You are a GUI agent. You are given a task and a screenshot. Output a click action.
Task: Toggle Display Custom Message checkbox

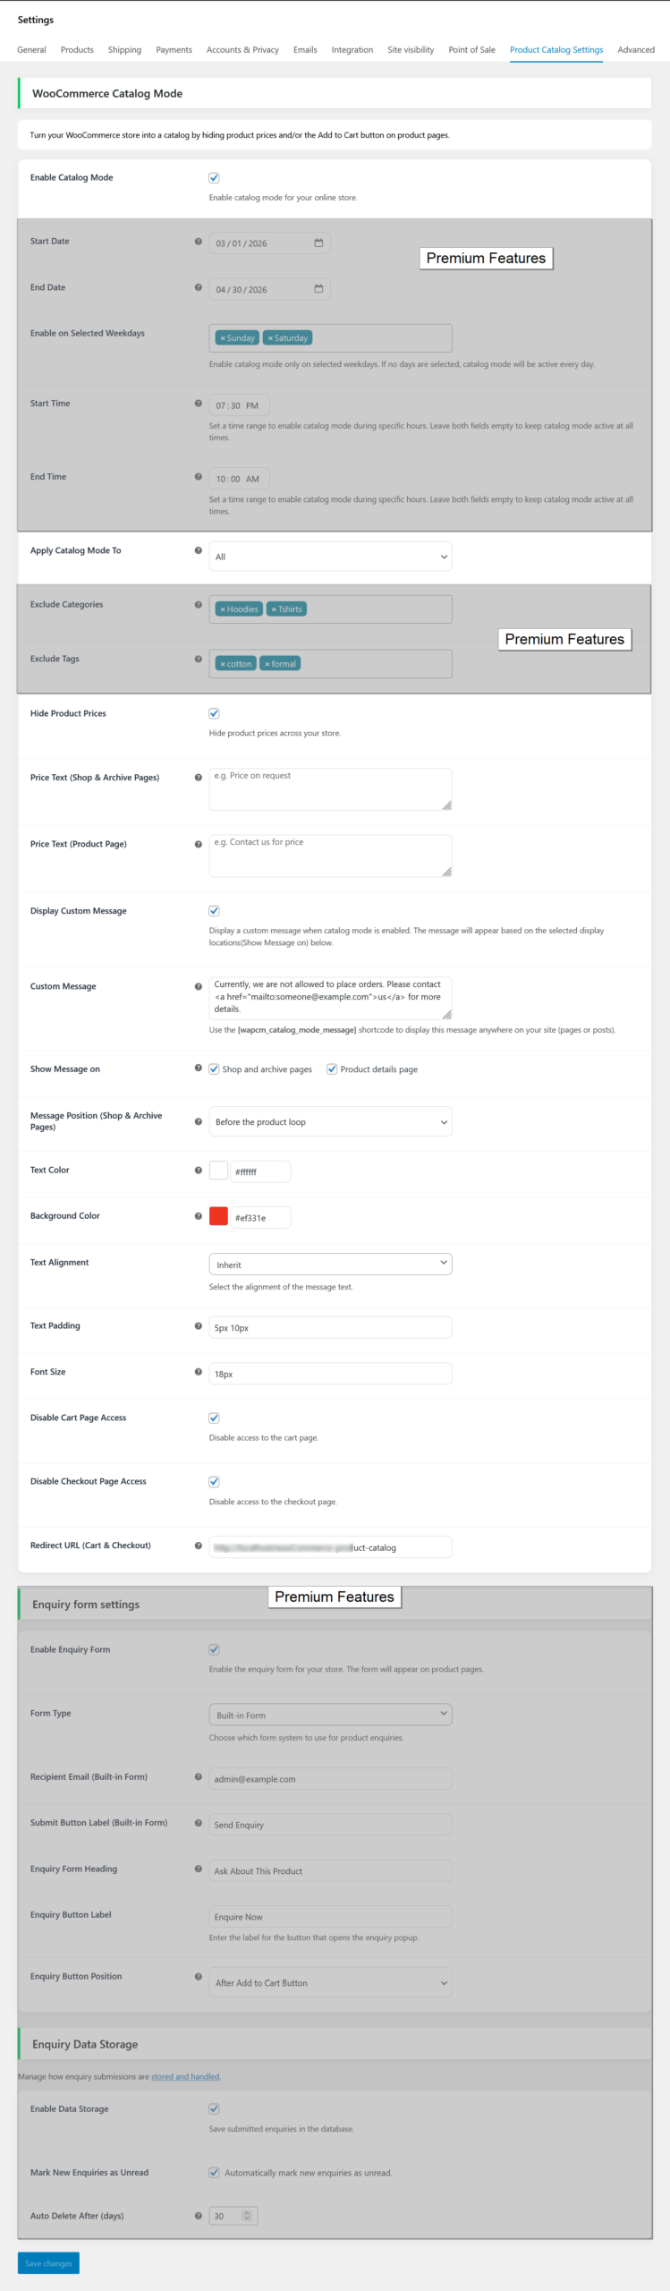point(214,911)
